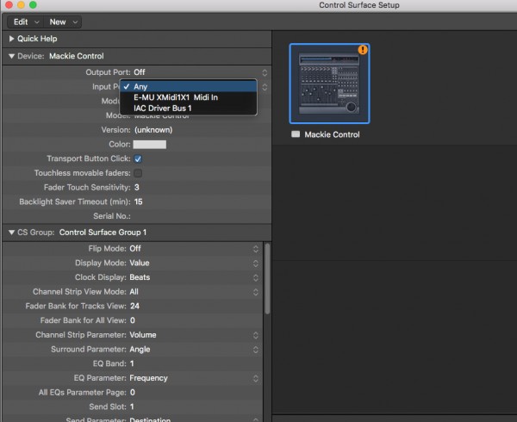This screenshot has height=422, width=517.
Task: Open the EQ Parameter popup
Action: tap(194, 378)
